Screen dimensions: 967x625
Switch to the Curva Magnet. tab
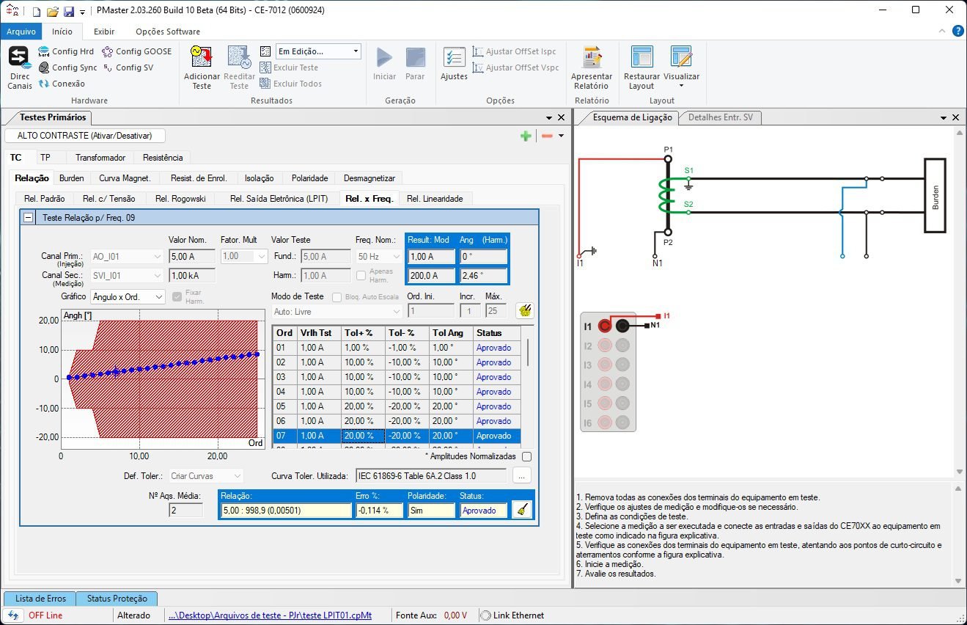coord(125,178)
